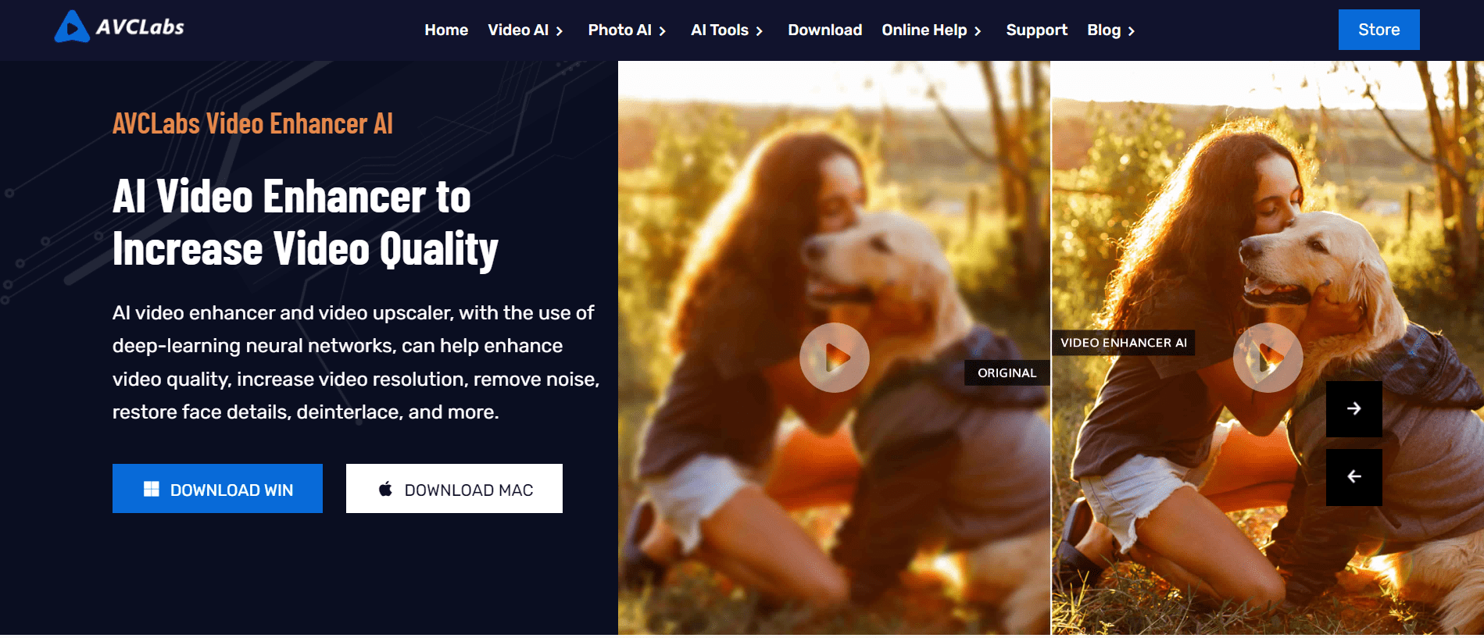The image size is (1484, 638).
Task: Click the DOWNLOAD WIN button text
Action: coord(231,490)
